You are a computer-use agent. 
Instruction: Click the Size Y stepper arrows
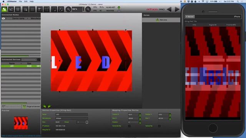click(x=170, y=118)
